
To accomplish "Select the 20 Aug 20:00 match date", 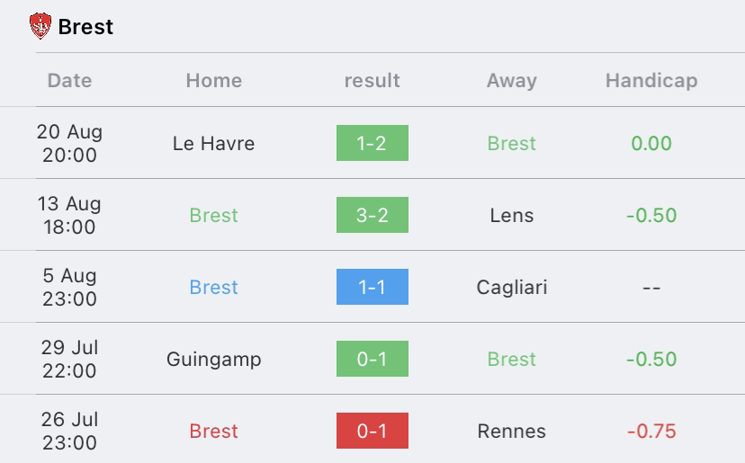I will (69, 144).
